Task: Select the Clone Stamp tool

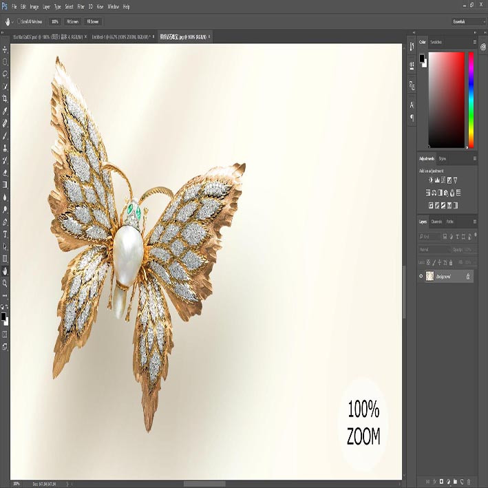Action: (x=5, y=148)
